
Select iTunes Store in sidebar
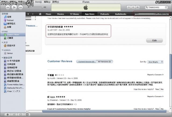coord(13,35)
